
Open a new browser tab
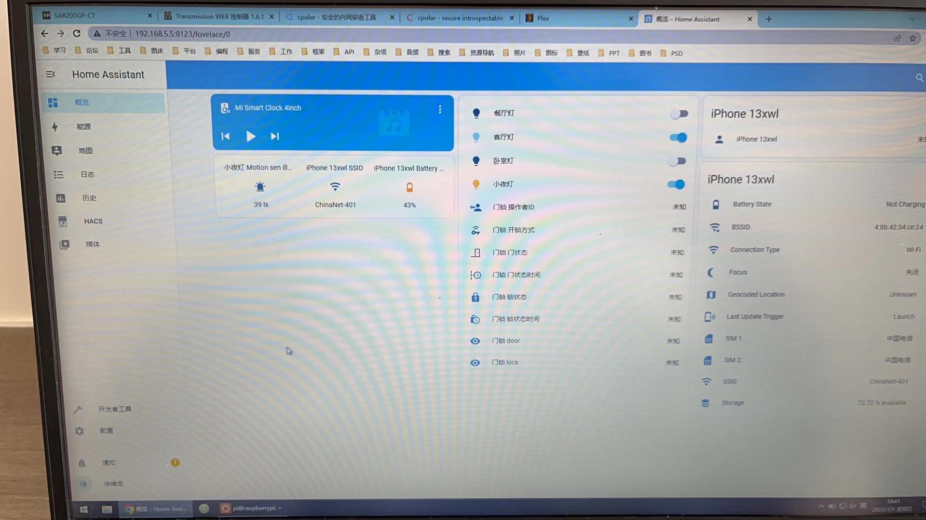click(x=769, y=19)
